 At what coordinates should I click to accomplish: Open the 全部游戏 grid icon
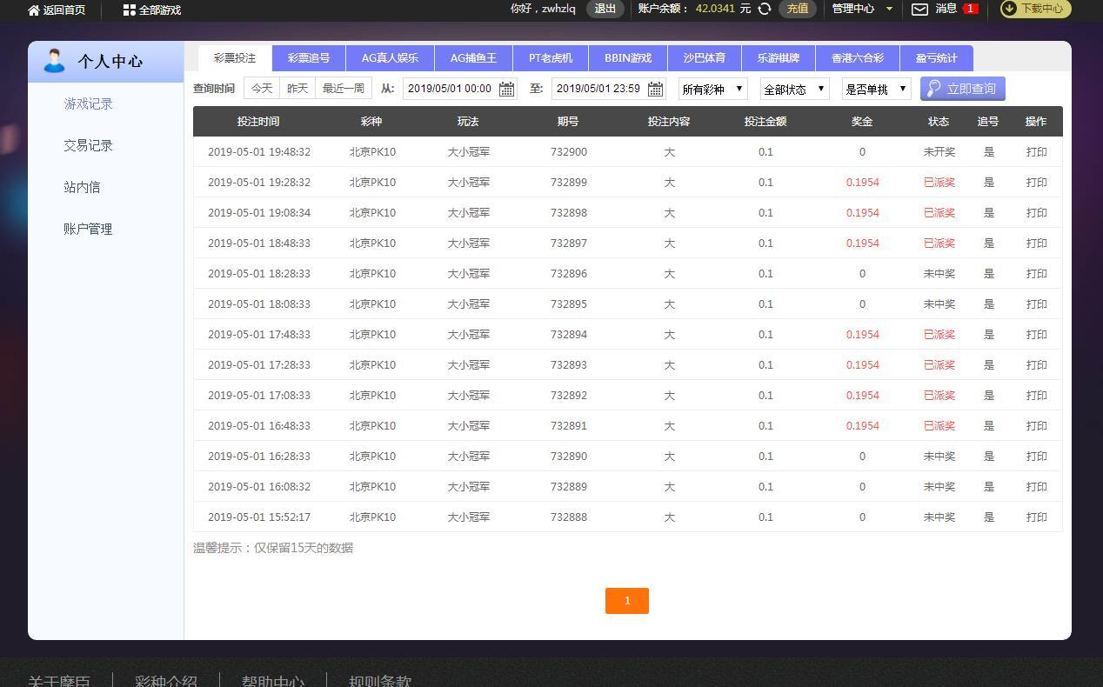point(129,10)
